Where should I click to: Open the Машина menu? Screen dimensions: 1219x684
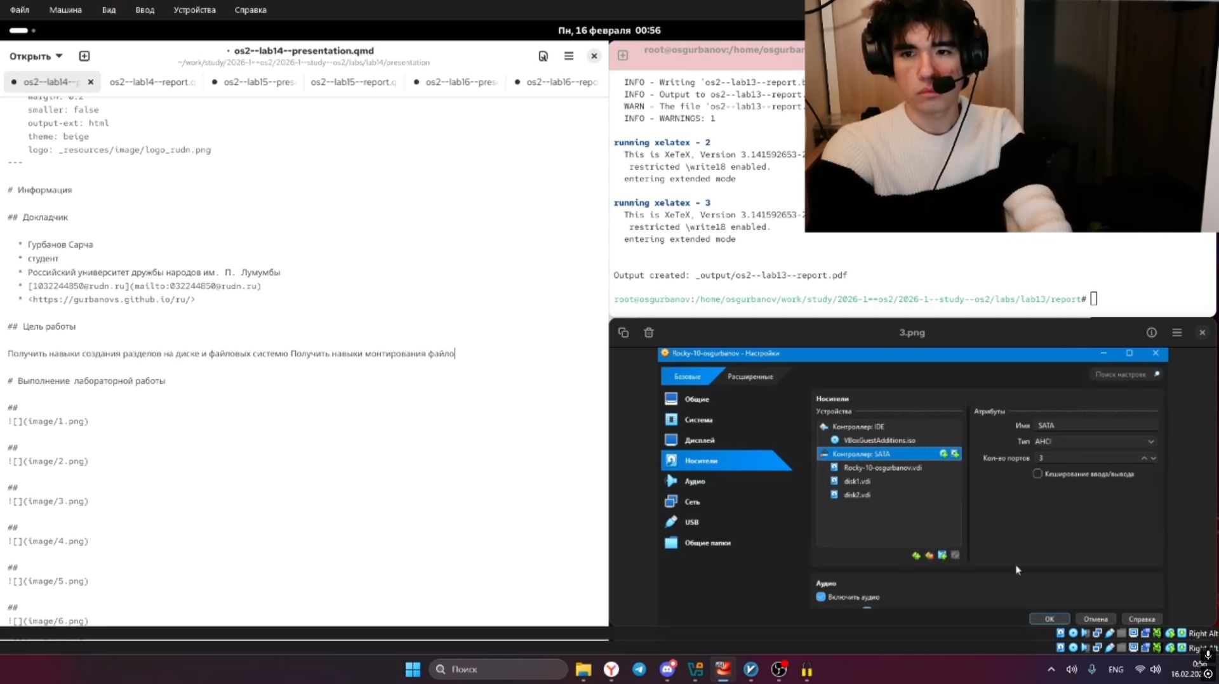point(65,10)
